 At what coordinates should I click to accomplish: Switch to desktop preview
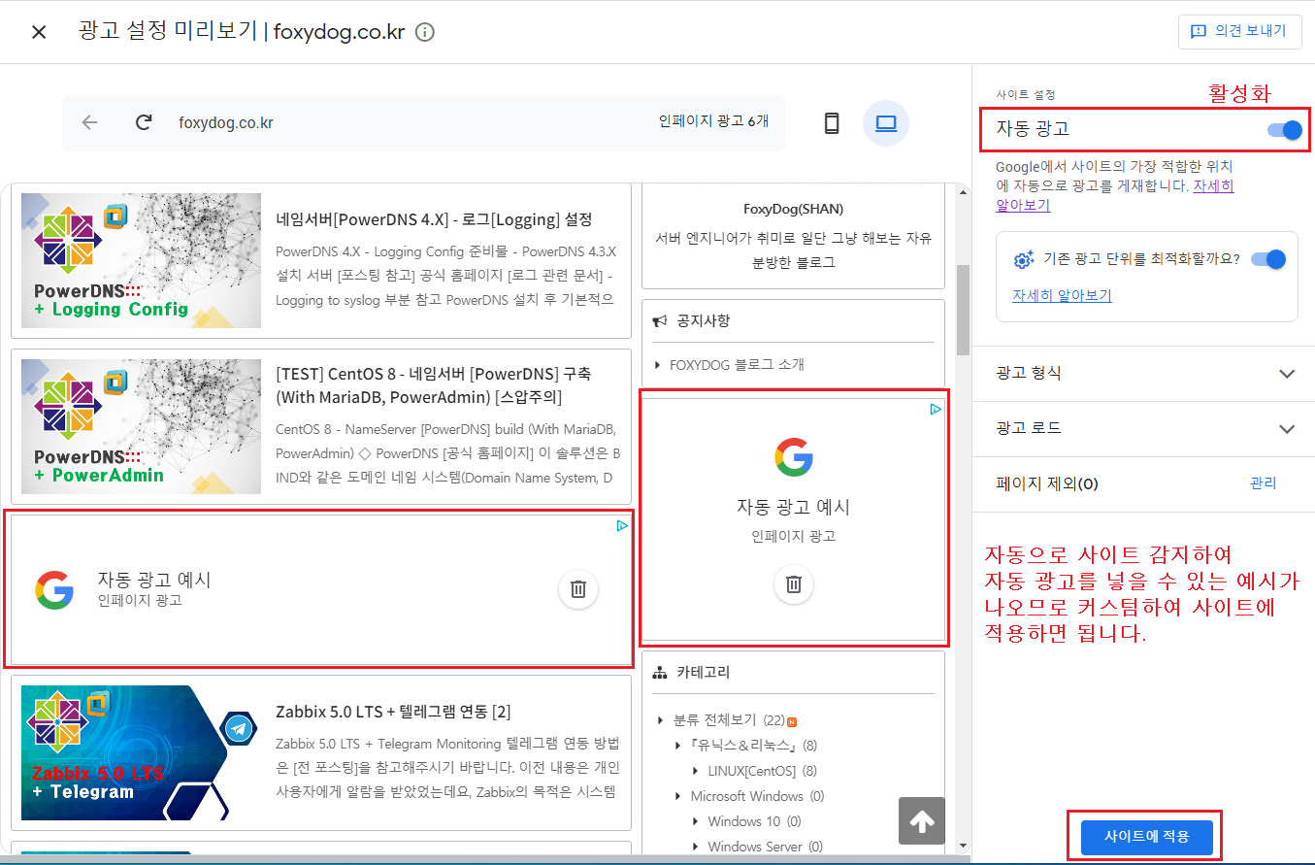tap(885, 123)
